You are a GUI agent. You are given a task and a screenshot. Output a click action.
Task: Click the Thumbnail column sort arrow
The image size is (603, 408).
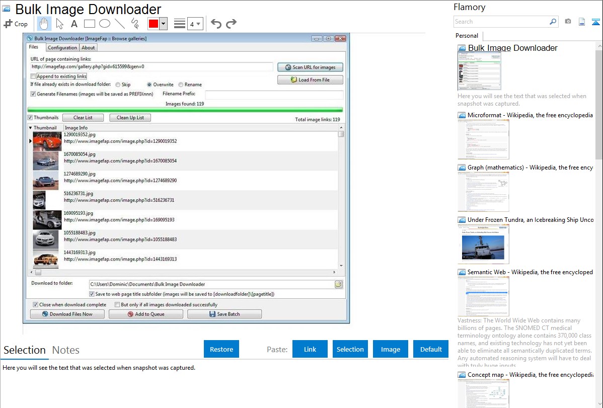click(30, 128)
